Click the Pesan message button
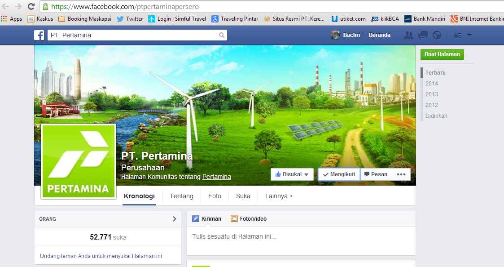 pyautogui.click(x=376, y=174)
